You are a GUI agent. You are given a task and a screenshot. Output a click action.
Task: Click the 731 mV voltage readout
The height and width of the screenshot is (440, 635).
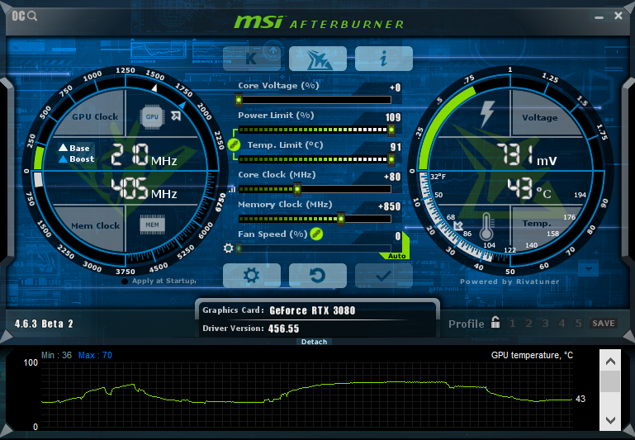pos(527,154)
